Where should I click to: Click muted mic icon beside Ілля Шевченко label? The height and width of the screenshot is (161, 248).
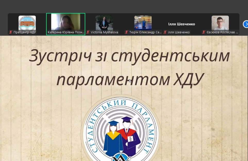click(x=165, y=32)
